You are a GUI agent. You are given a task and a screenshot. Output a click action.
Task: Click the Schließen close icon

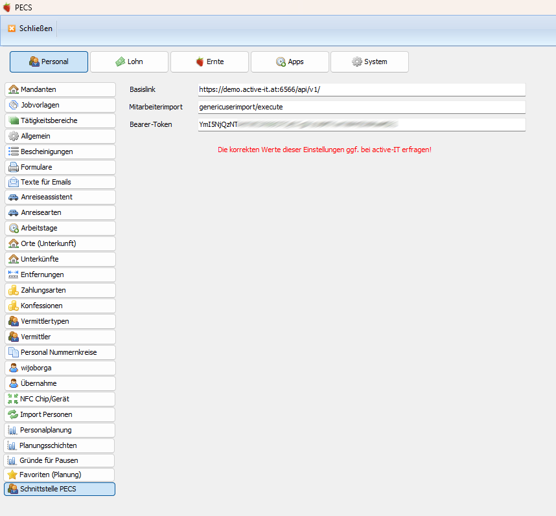click(x=12, y=28)
